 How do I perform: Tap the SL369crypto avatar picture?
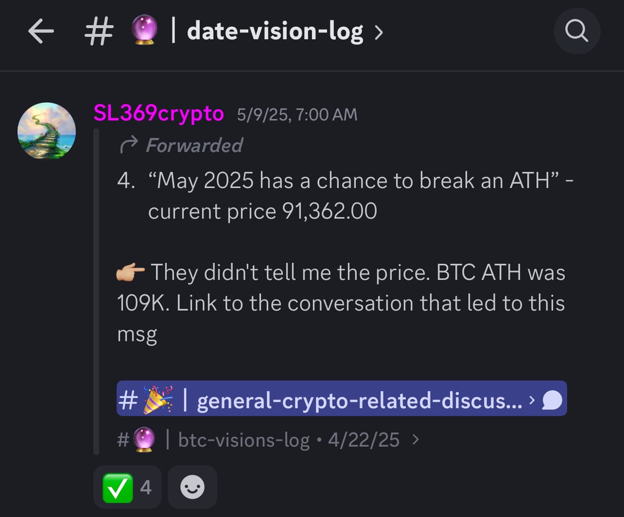click(x=47, y=130)
